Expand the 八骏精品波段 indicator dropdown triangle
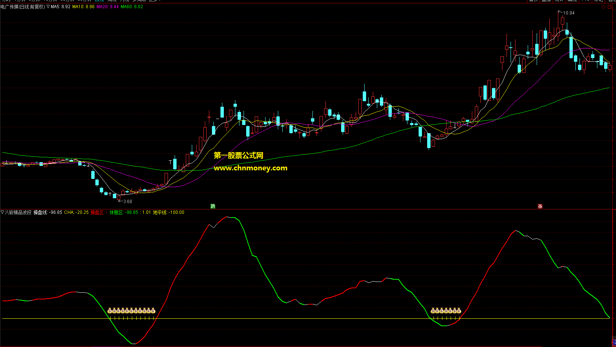This screenshot has height=347, width=616. pos(2,212)
